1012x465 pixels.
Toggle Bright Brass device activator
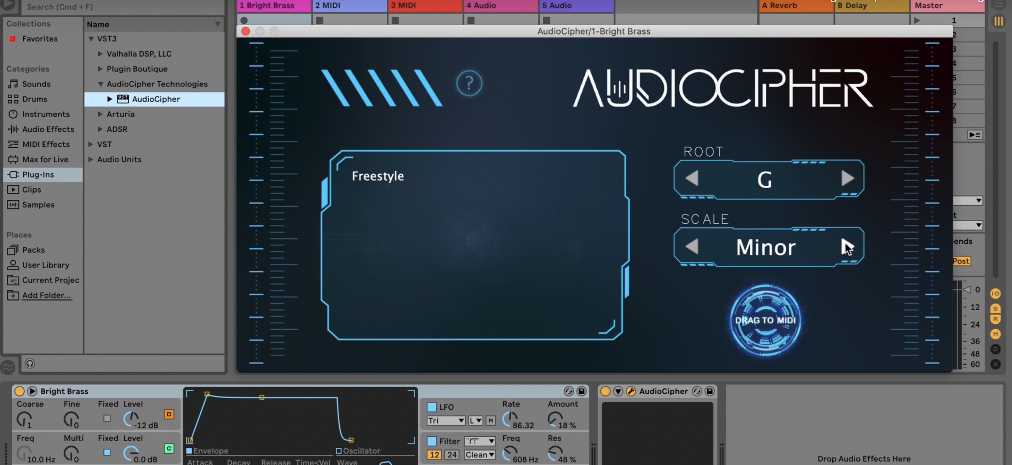pos(19,391)
